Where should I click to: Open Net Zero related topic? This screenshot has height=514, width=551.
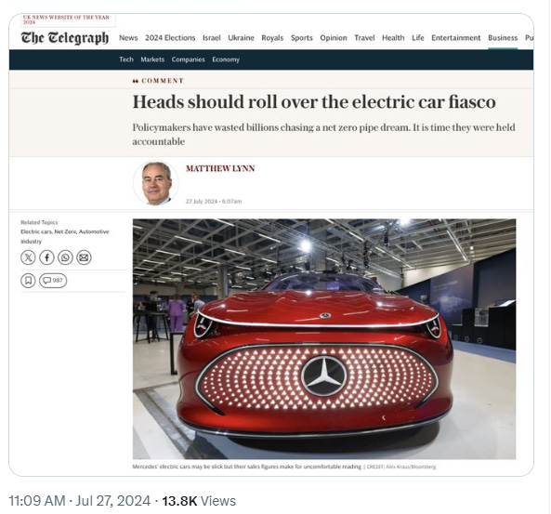65,231
